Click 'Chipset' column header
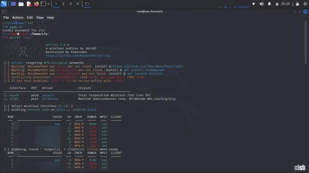 (x=84, y=88)
